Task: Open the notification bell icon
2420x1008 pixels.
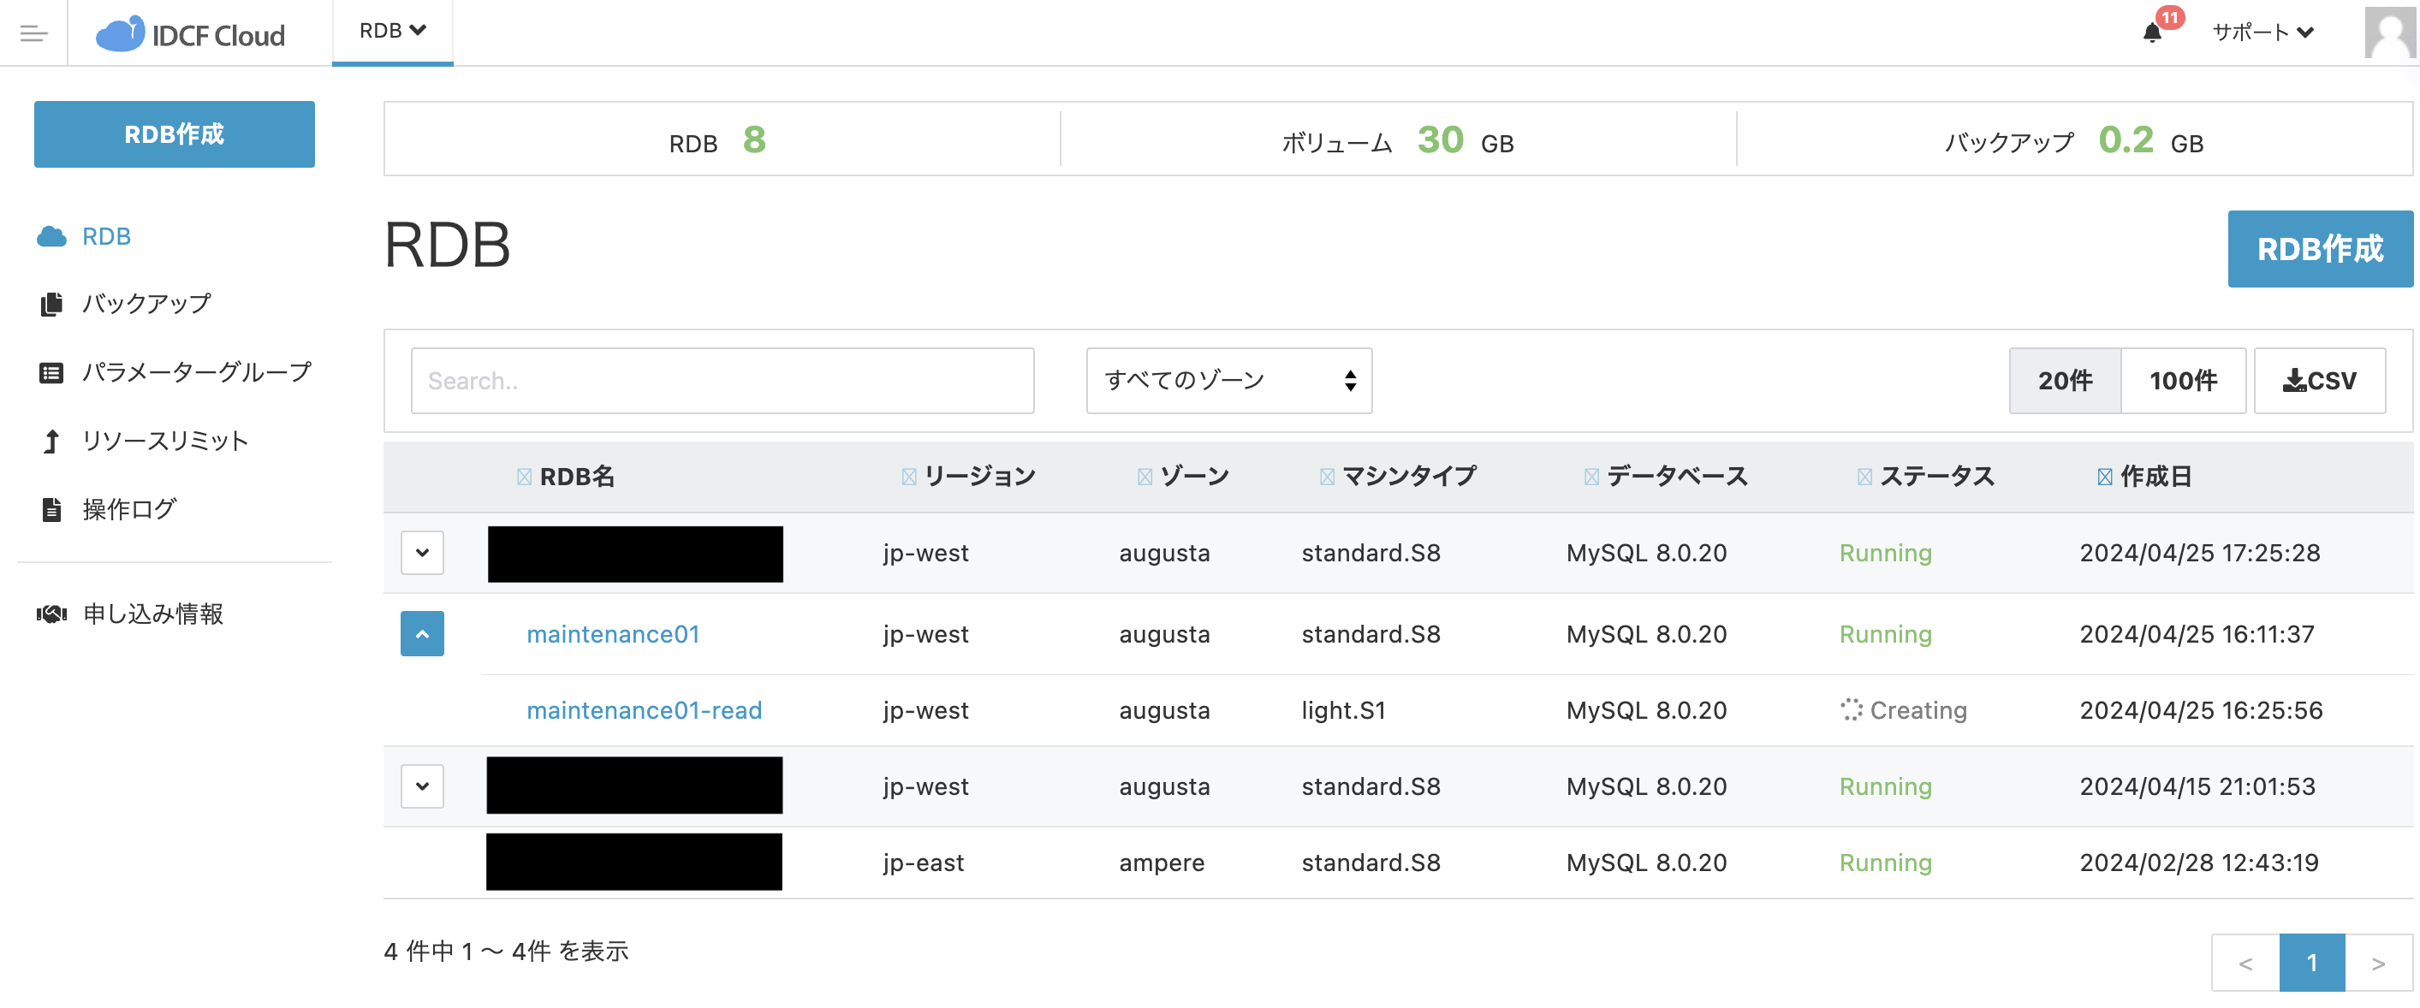Action: (x=2151, y=33)
